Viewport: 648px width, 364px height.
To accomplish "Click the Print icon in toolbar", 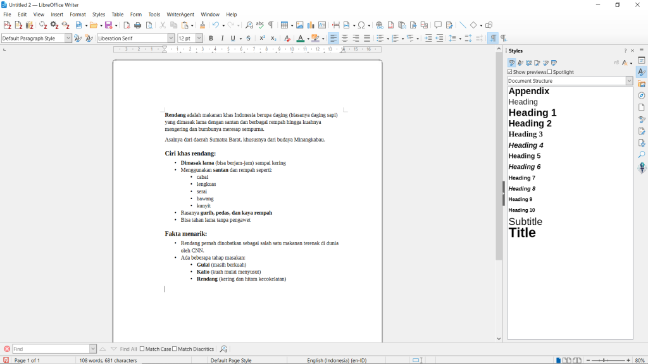I will [x=137, y=25].
